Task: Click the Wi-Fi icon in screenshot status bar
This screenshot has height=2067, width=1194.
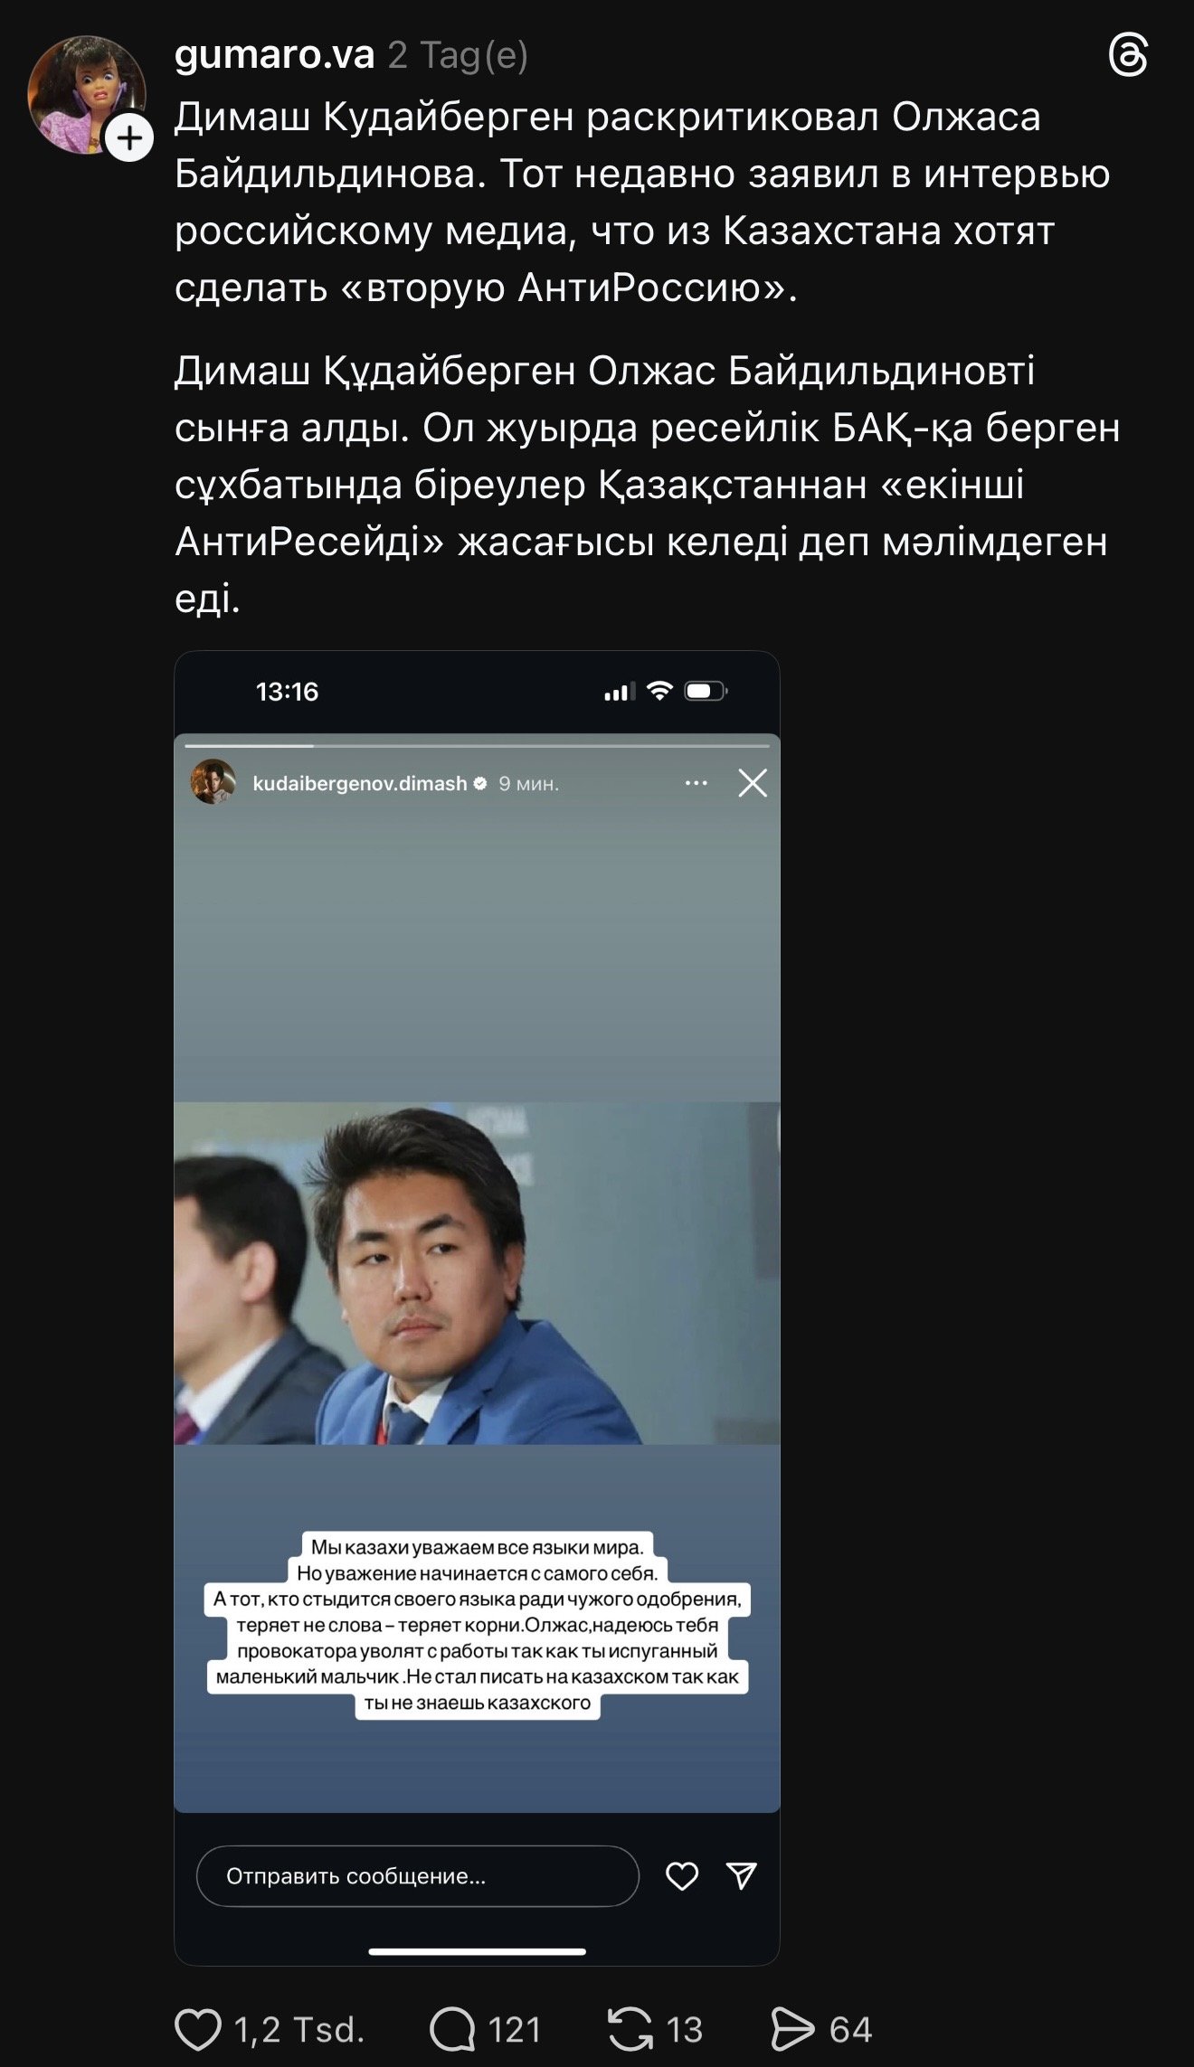Action: (660, 692)
